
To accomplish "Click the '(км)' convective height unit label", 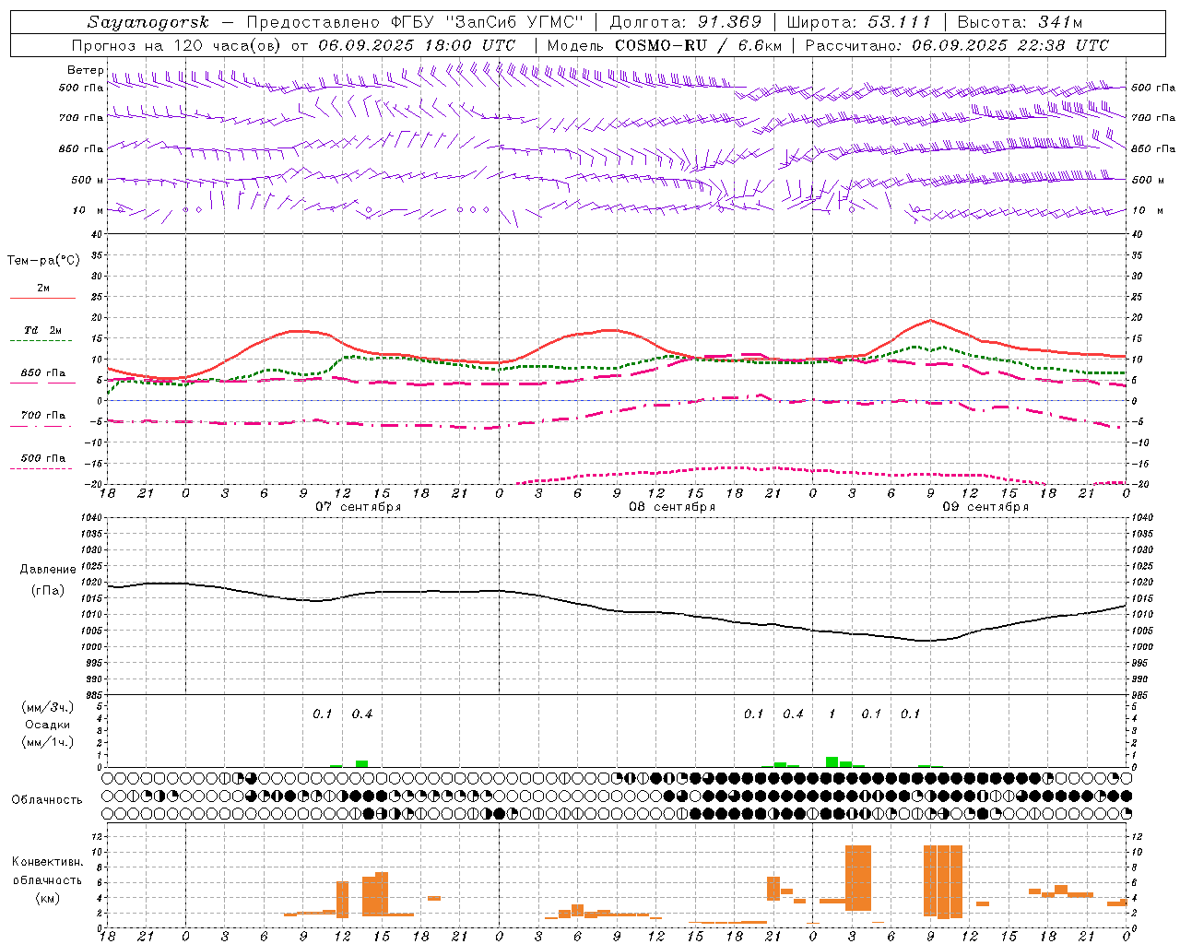I will coord(48,898).
